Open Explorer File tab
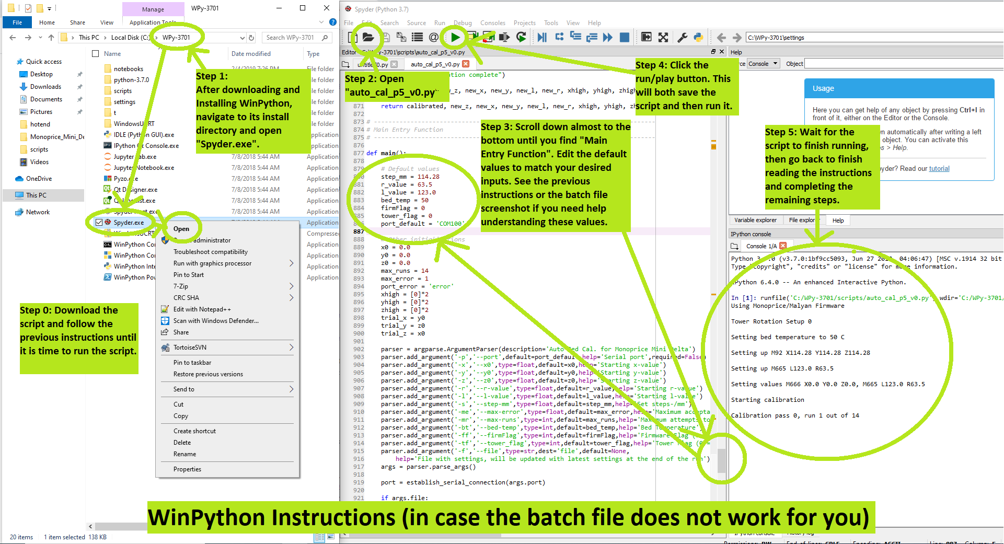 pyautogui.click(x=17, y=22)
